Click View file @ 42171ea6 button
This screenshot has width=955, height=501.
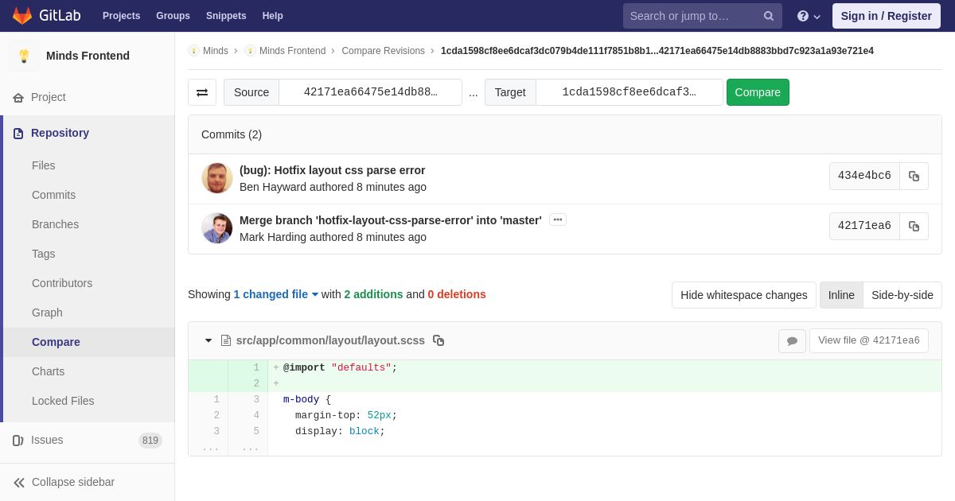pyautogui.click(x=869, y=340)
